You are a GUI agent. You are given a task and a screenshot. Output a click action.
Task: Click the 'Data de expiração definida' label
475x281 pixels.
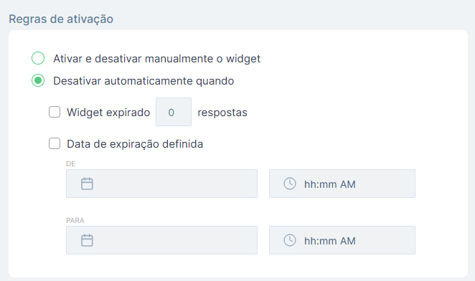(135, 144)
